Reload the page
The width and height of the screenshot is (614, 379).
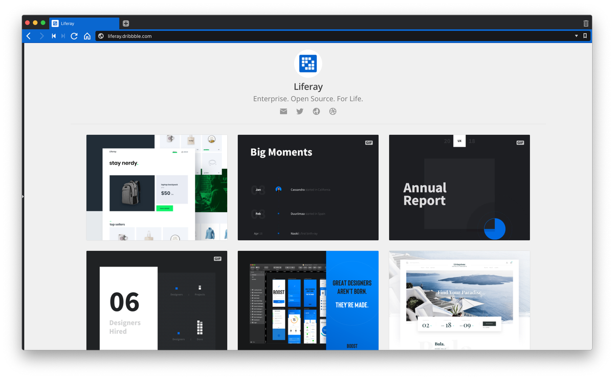coord(74,36)
